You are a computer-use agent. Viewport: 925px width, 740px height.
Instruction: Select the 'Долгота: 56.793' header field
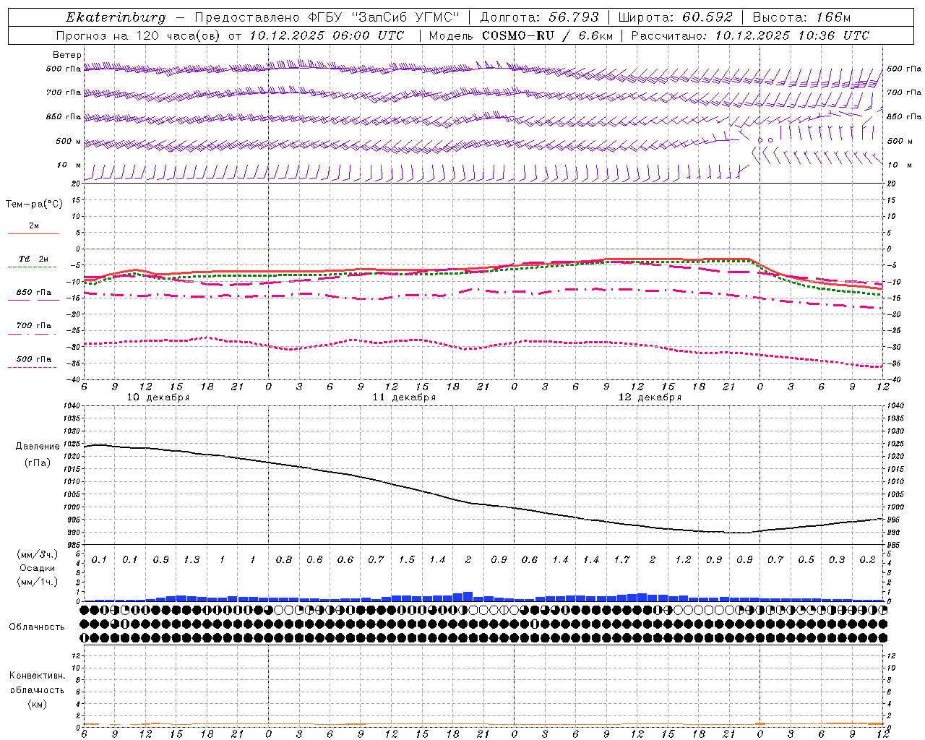coord(539,17)
